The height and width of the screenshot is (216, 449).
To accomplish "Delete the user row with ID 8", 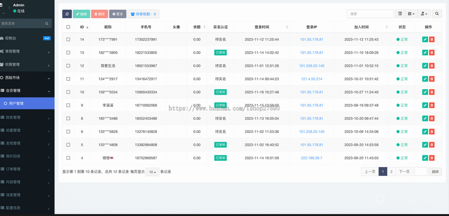I will coord(432,118).
